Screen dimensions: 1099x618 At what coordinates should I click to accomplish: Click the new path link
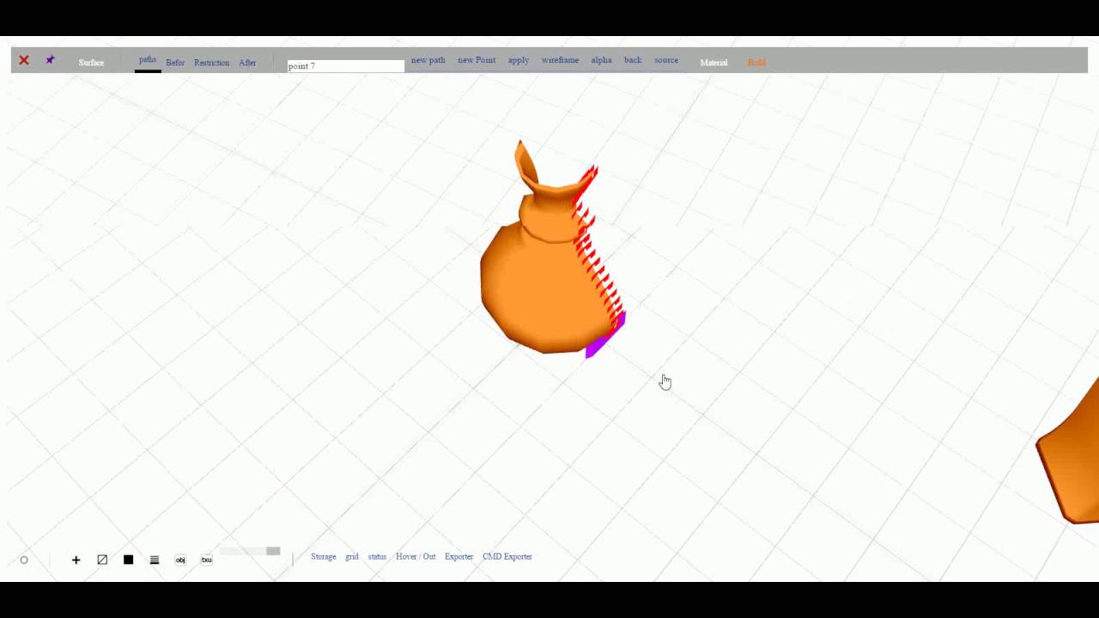pyautogui.click(x=428, y=60)
